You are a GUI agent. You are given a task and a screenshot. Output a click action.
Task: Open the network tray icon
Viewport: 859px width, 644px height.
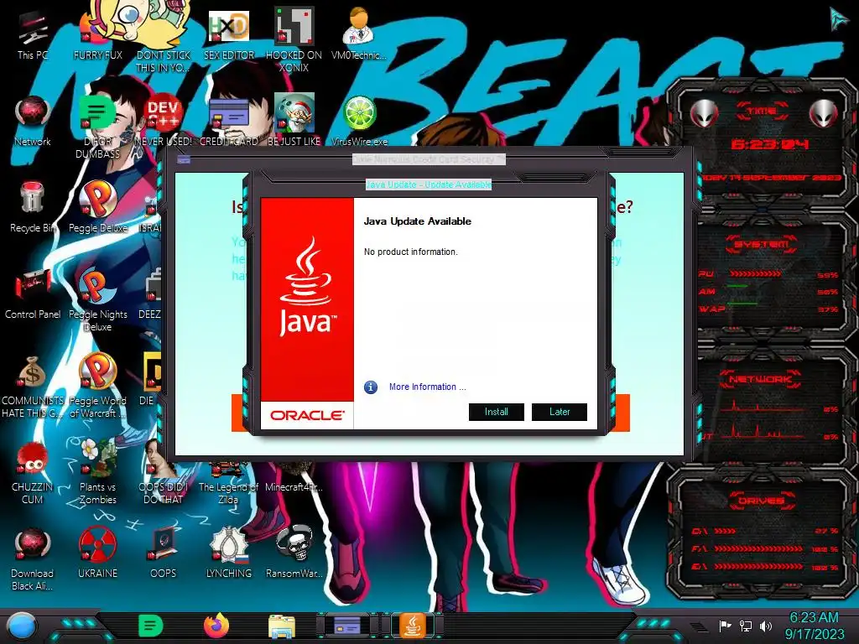[x=746, y=626]
